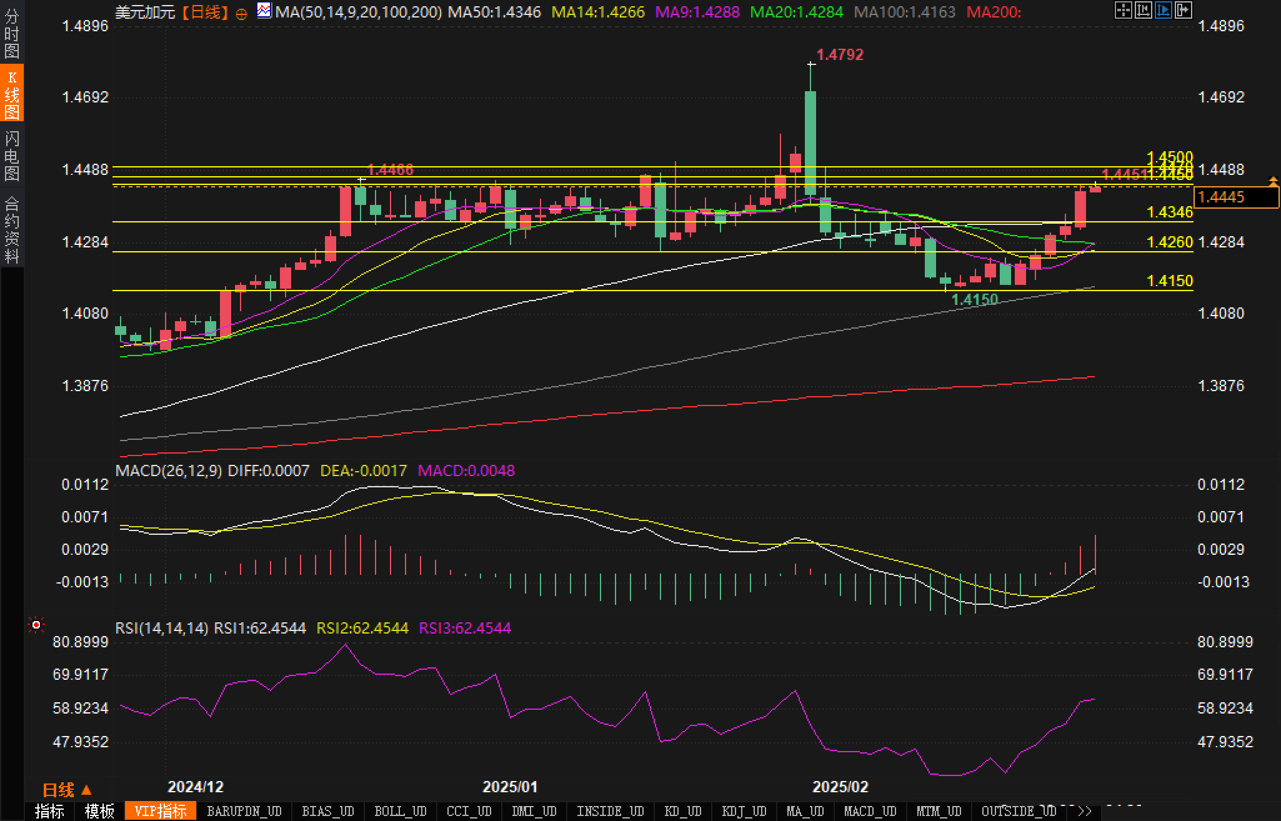Toggle the VIP指标 tab
The height and width of the screenshot is (821, 1281).
click(161, 812)
